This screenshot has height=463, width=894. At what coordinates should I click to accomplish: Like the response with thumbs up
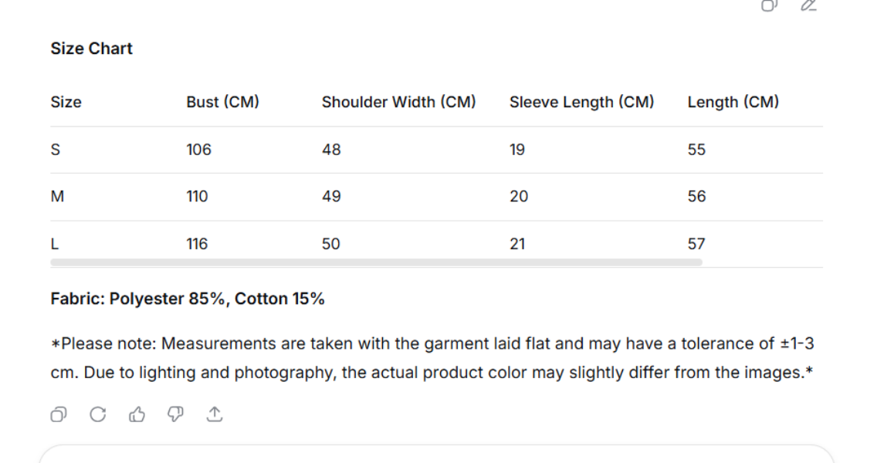(137, 415)
